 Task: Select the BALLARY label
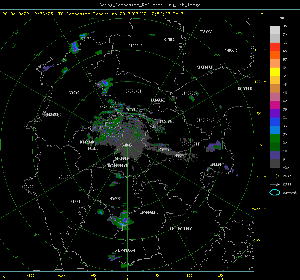[x=217, y=164]
